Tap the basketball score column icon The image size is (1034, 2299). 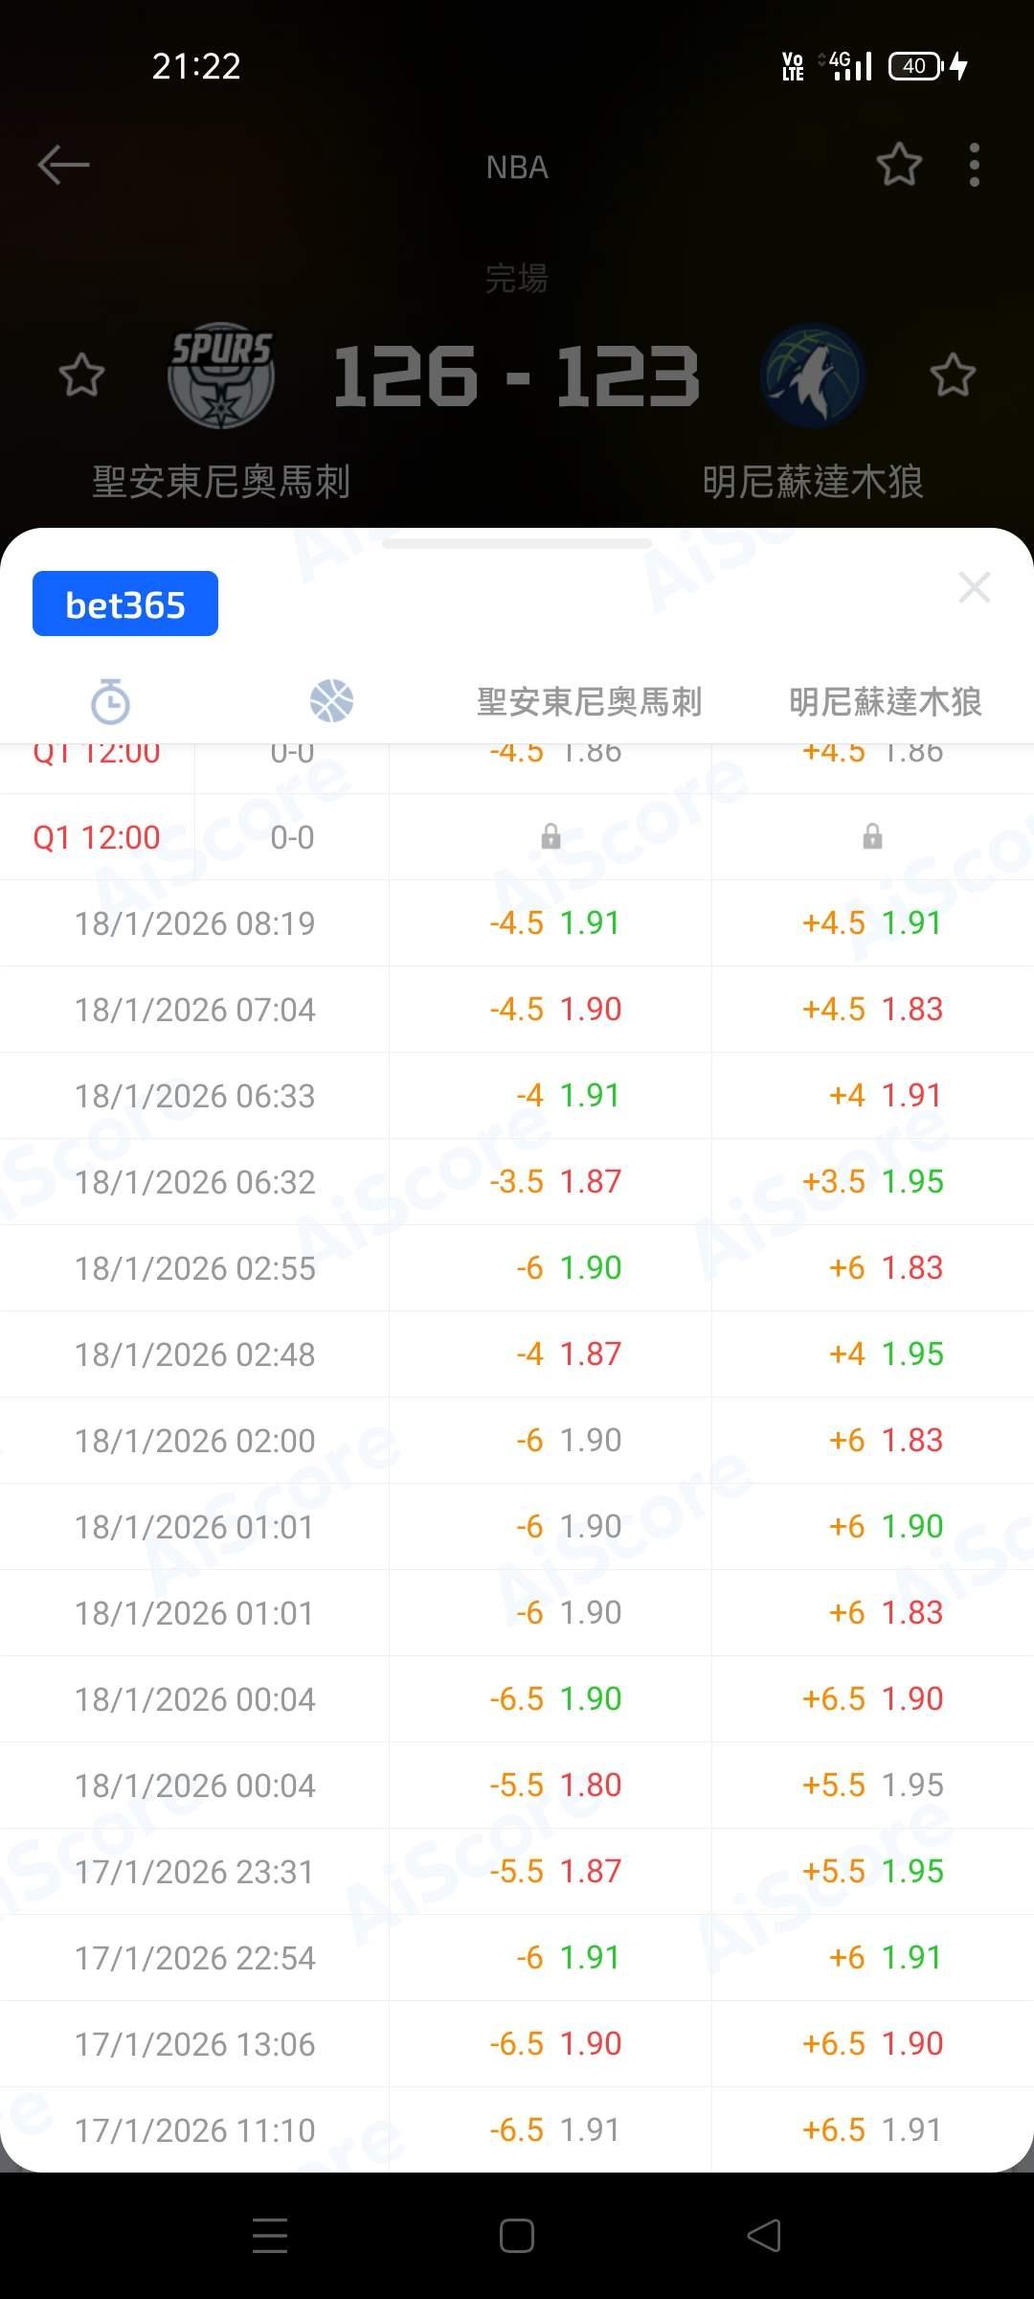(331, 701)
